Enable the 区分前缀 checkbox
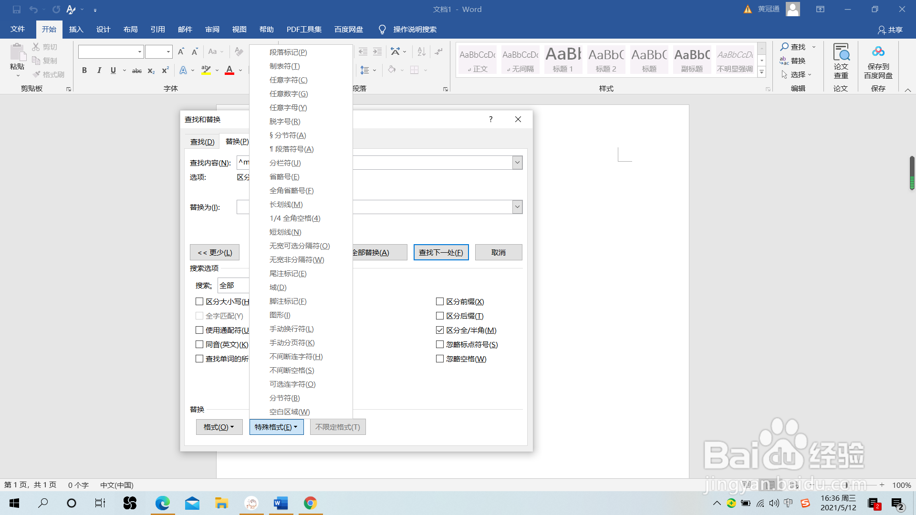The height and width of the screenshot is (515, 916). coord(440,302)
